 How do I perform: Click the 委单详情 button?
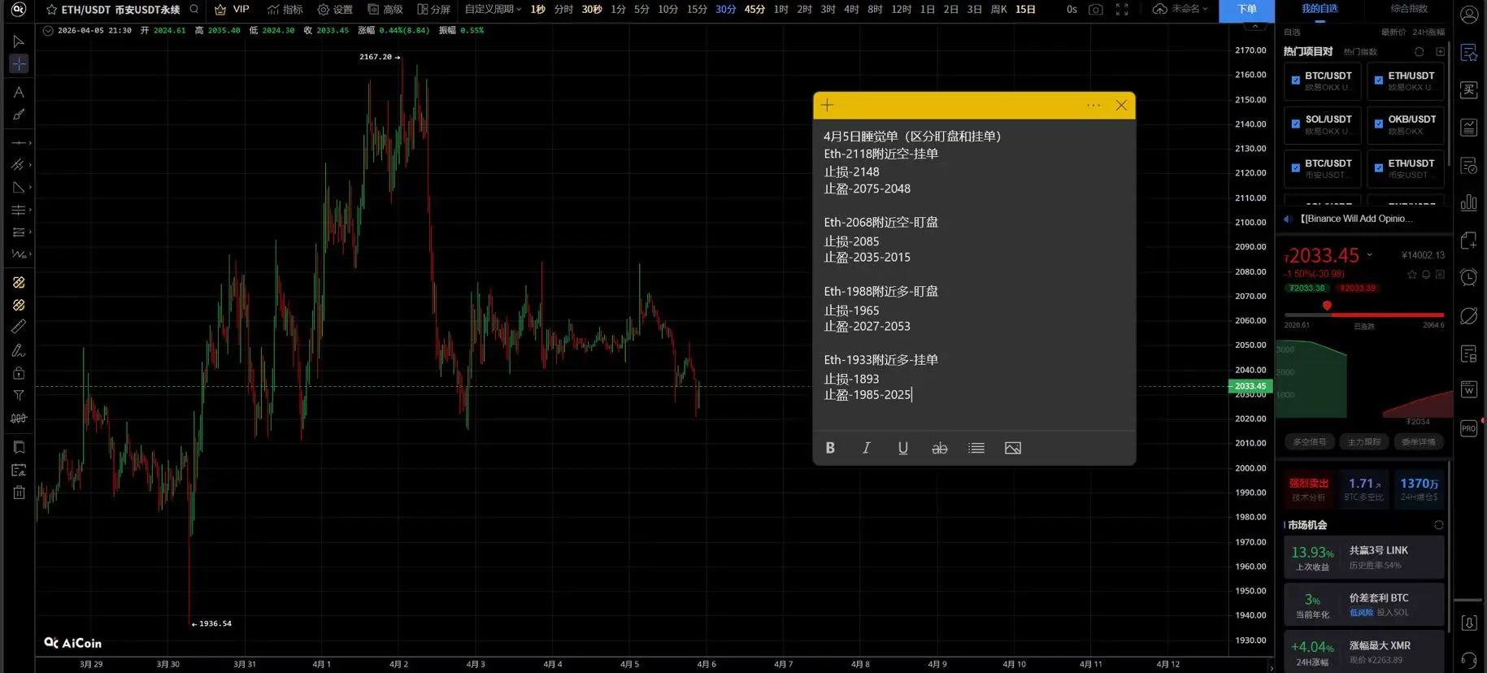1419,442
